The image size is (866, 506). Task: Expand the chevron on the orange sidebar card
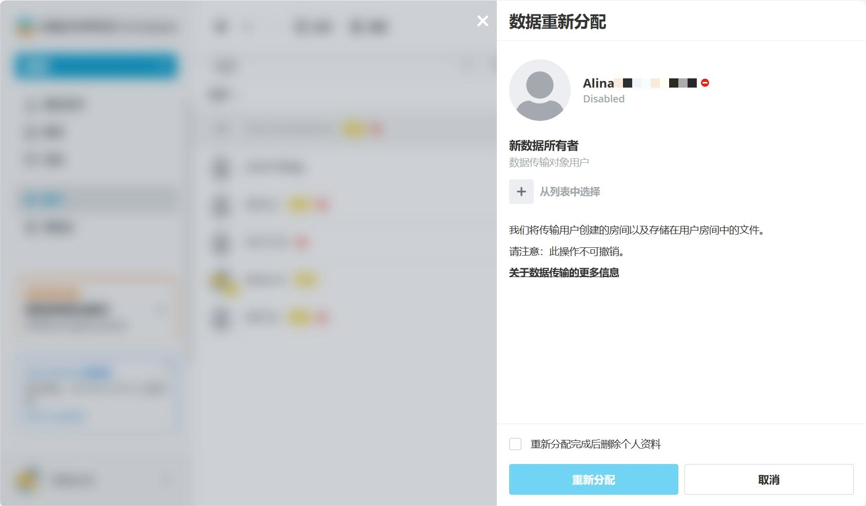(160, 309)
